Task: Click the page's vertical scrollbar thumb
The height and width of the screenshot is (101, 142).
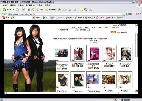Action: 137,45
